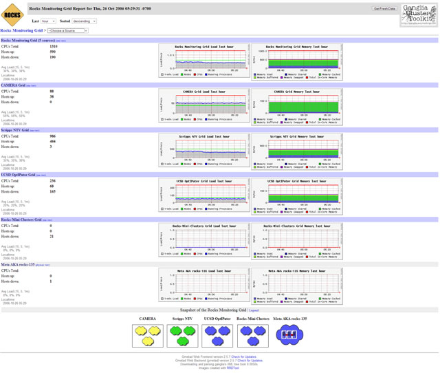Click tree view link beside Scripps NTV Grid

tap(35, 131)
